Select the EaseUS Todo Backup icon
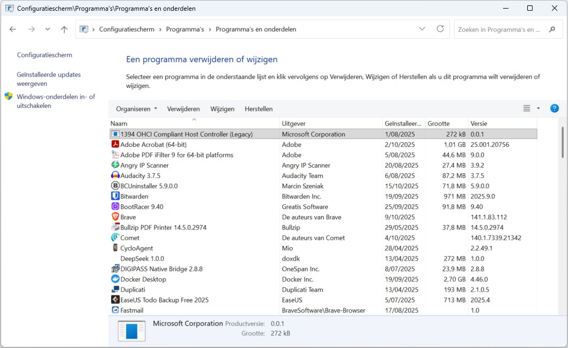Viewport: 568px width, 348px height. point(115,300)
